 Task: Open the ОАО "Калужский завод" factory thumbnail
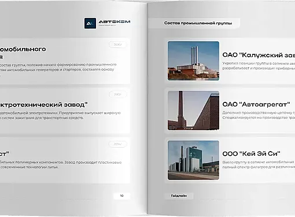point(193,61)
